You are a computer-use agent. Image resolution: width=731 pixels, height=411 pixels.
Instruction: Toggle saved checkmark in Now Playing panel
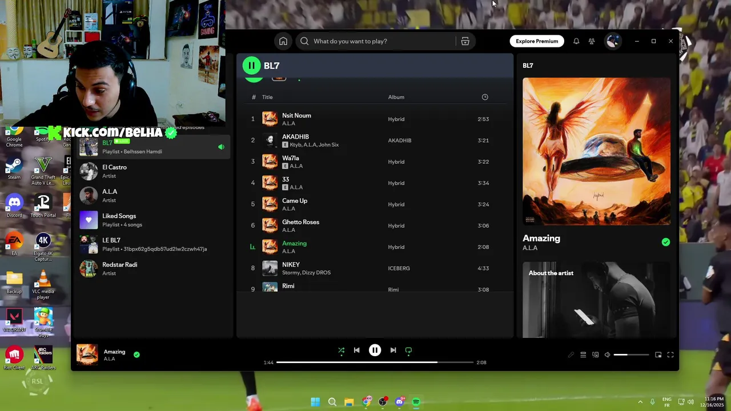coord(666,242)
